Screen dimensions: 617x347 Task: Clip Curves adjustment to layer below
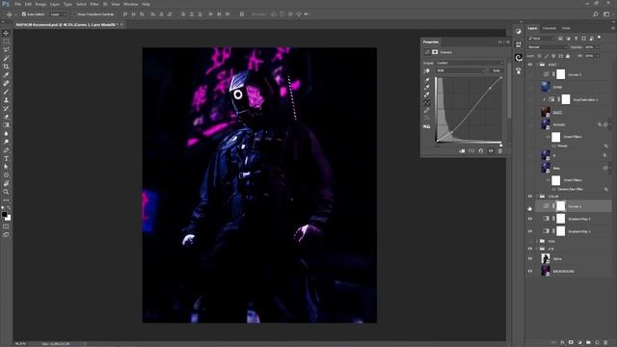click(462, 150)
